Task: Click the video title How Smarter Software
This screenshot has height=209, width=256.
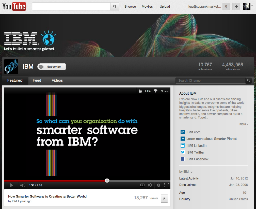Action: pos(47,196)
